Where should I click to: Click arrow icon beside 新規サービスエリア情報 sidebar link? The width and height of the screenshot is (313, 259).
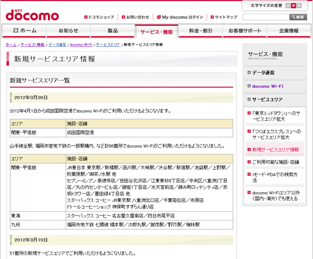click(249, 150)
